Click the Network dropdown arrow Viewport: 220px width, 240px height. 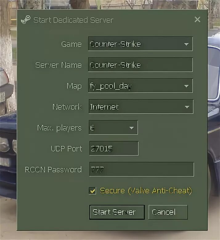[x=187, y=107]
